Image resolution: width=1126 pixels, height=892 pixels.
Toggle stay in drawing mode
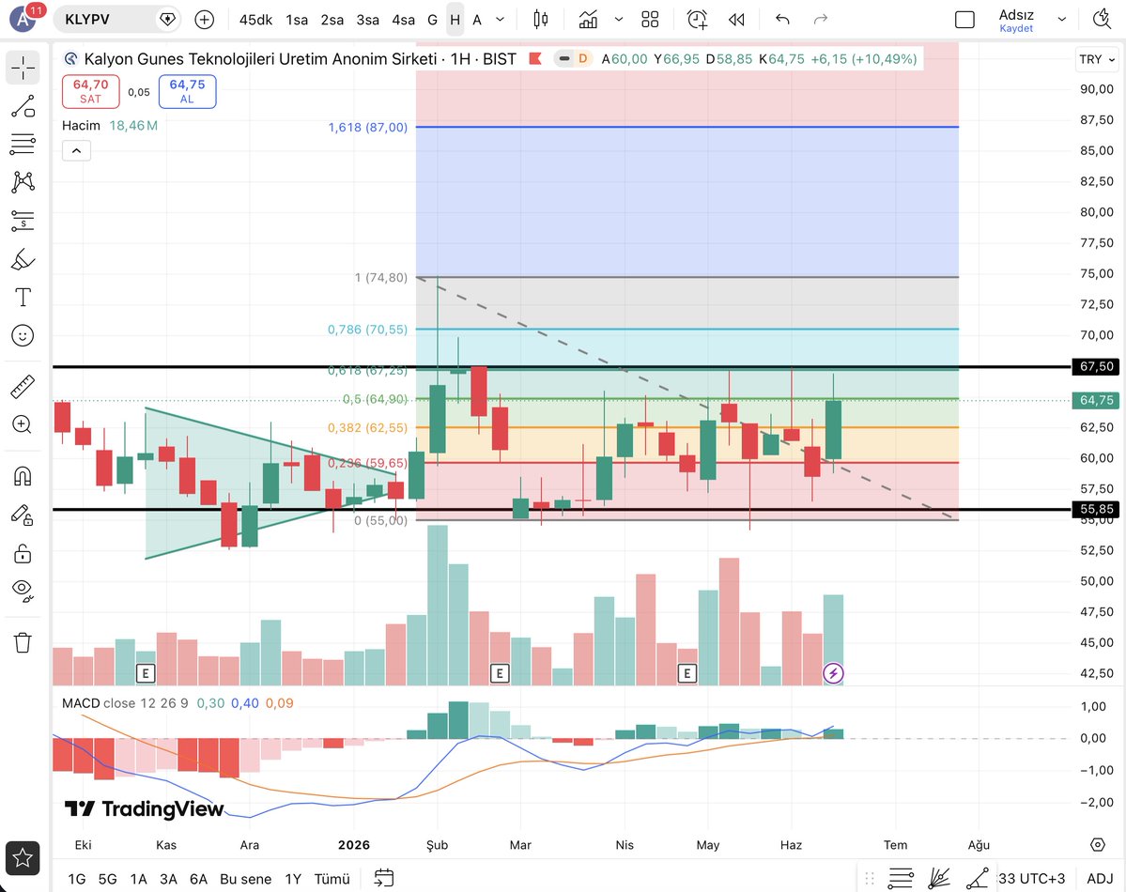[23, 515]
